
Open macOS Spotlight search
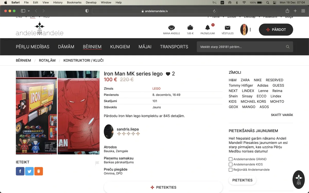pos(268,3)
